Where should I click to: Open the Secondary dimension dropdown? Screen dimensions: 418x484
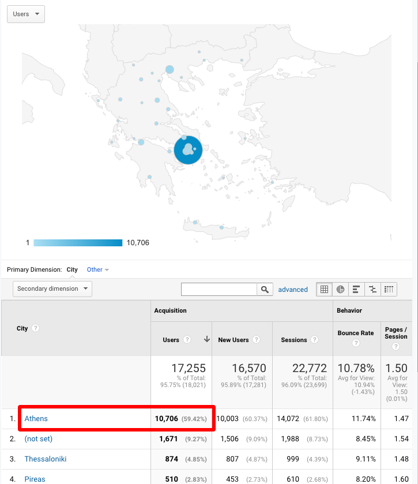click(52, 288)
